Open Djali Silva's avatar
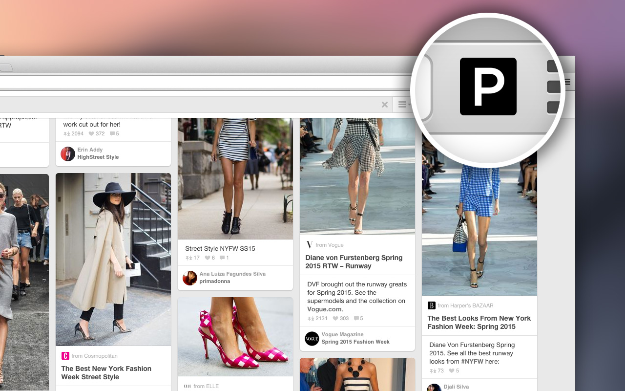Screen dimensions: 625x391 [434, 388]
